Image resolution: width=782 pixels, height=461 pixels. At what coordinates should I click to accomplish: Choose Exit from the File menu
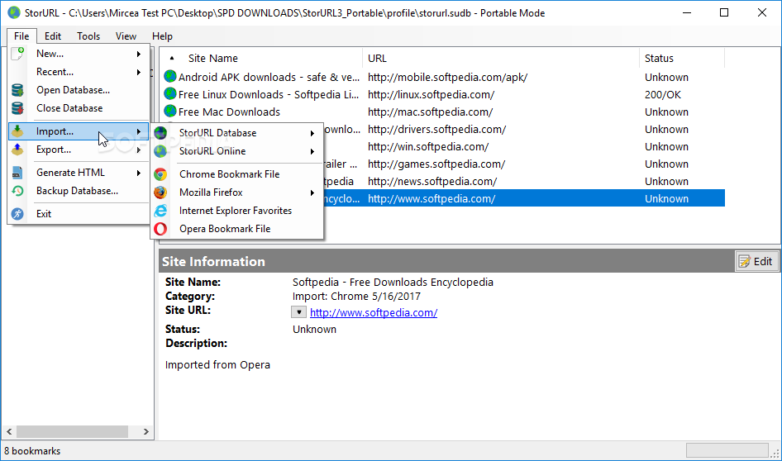(79, 214)
